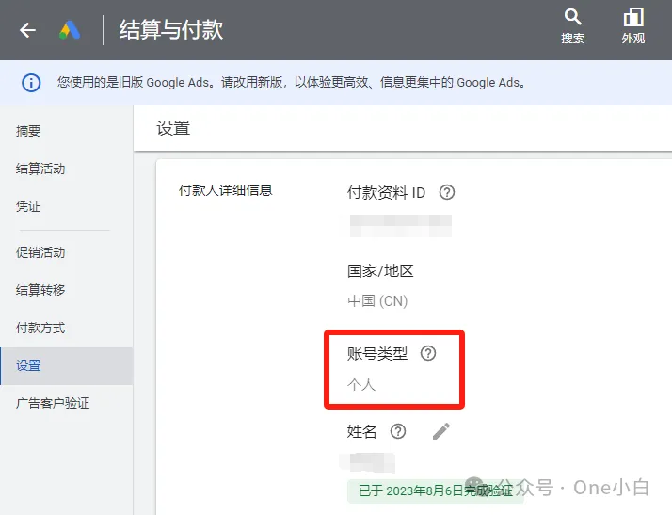
Task: Click the 中国 (CN) value
Action: click(x=377, y=301)
